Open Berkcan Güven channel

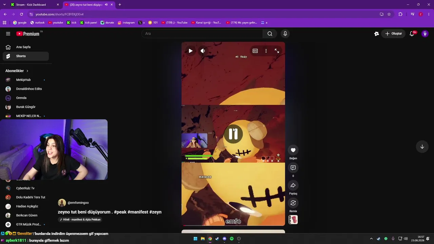click(x=26, y=216)
